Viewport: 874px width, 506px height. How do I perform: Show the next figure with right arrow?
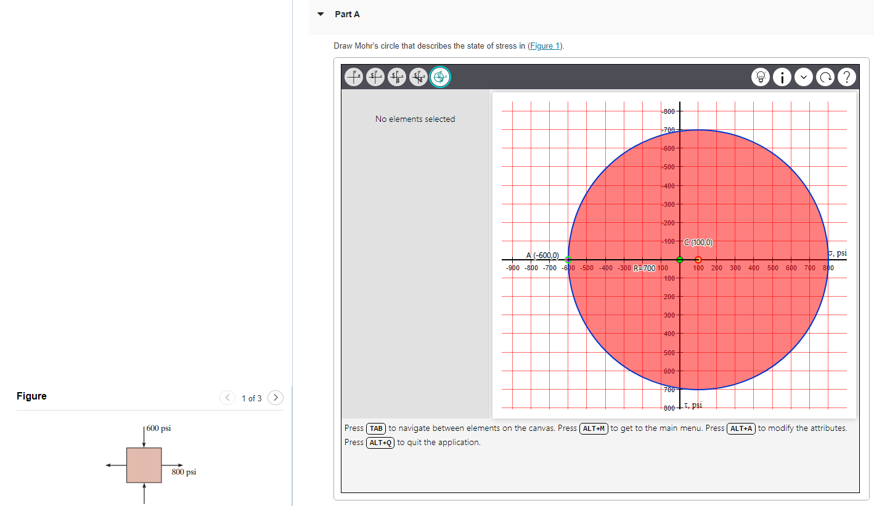coord(276,397)
